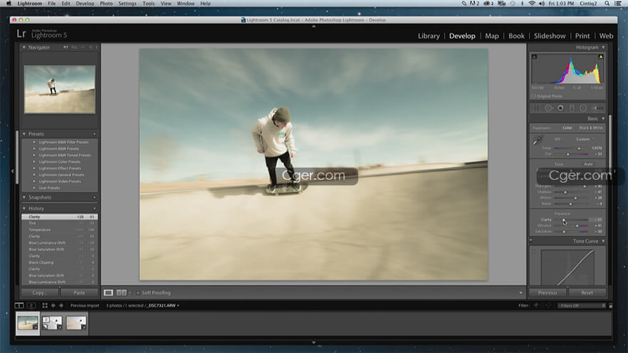628x353 pixels.
Task: Switch to the Web module
Action: (606, 36)
